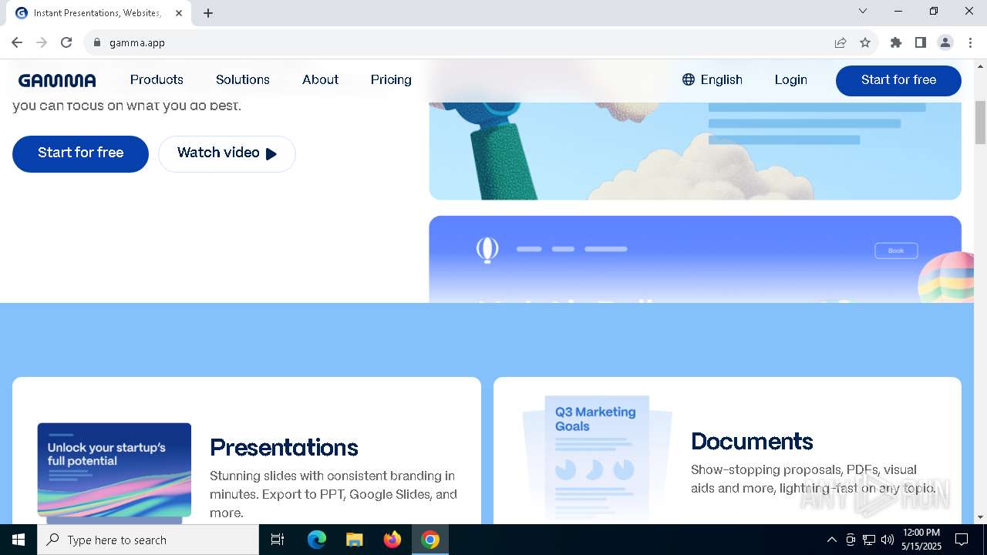Open the taskbar clock and date

921,540
